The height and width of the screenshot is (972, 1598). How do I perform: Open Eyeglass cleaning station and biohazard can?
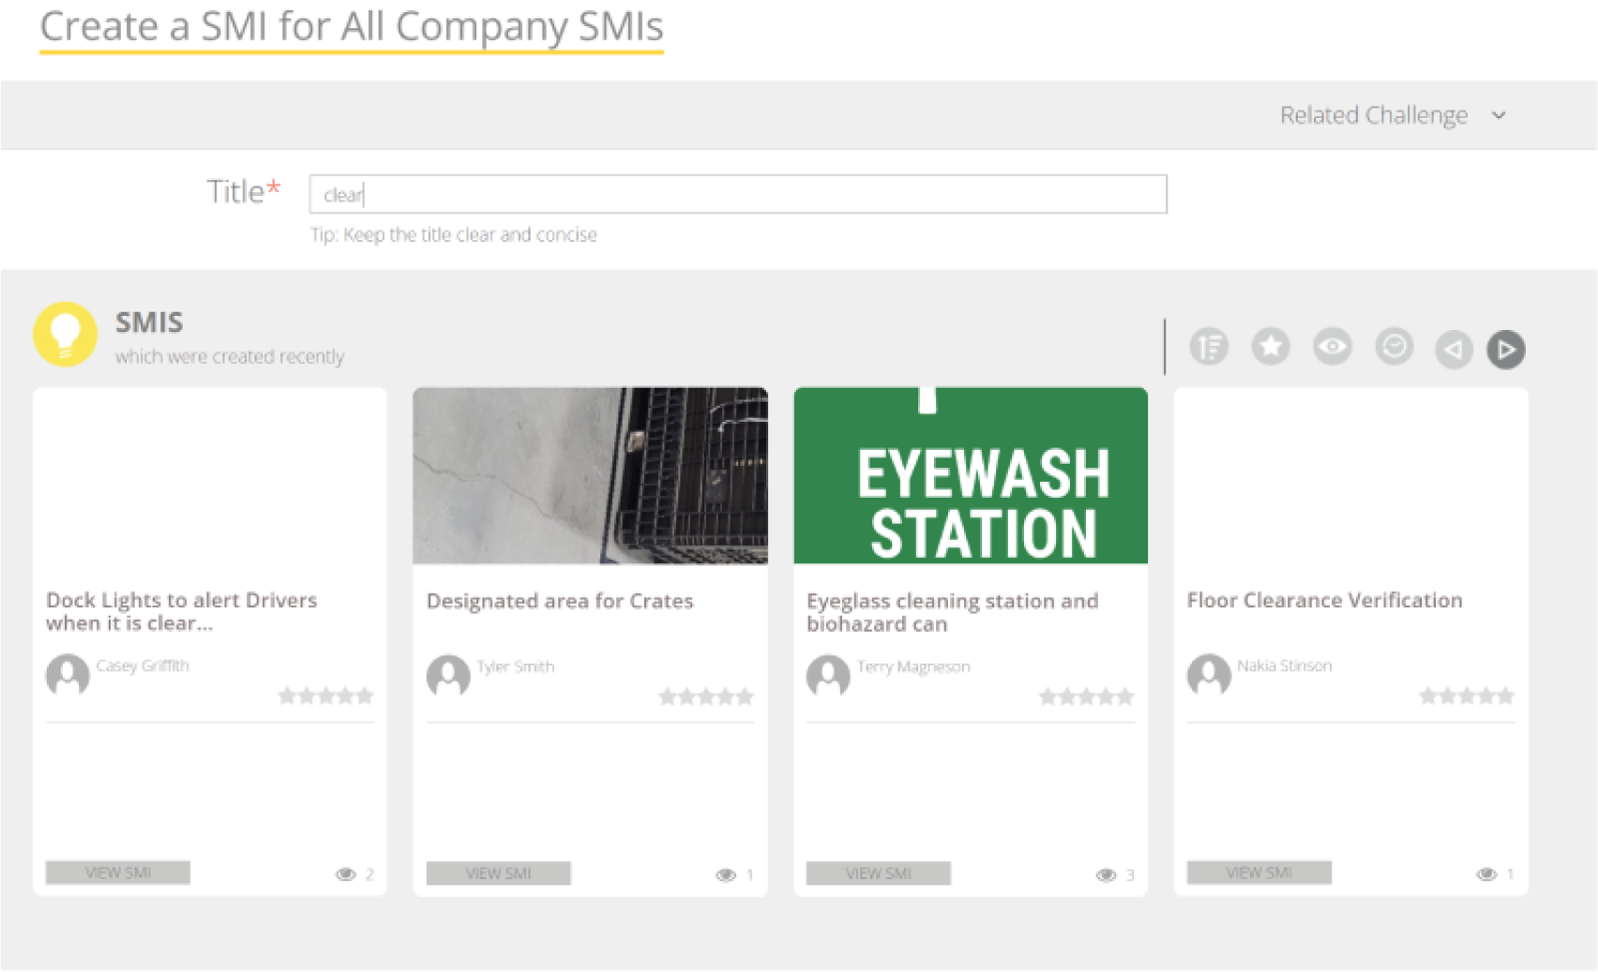[952, 612]
